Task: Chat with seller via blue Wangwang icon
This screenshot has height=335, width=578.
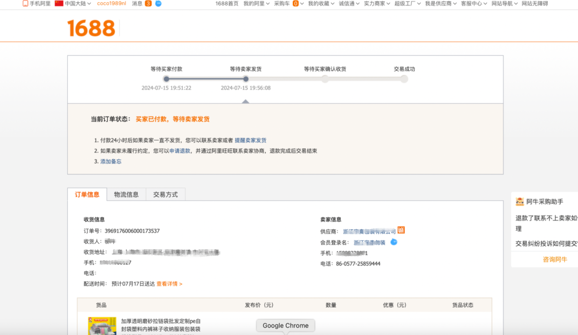Action: [x=394, y=242]
